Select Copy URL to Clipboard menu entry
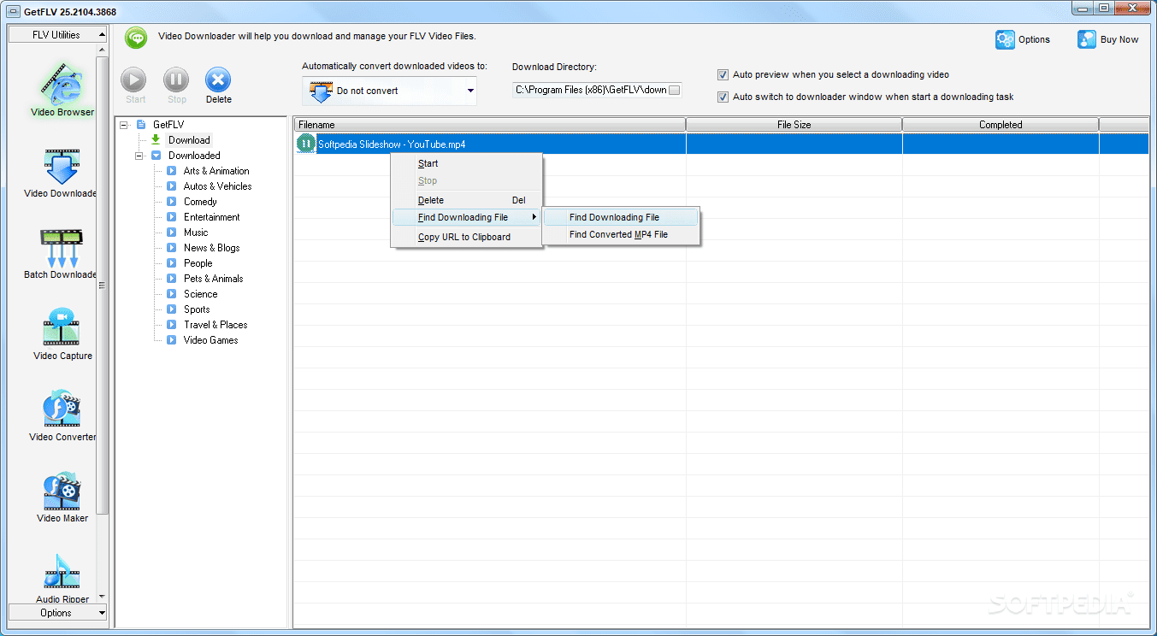 coord(463,237)
